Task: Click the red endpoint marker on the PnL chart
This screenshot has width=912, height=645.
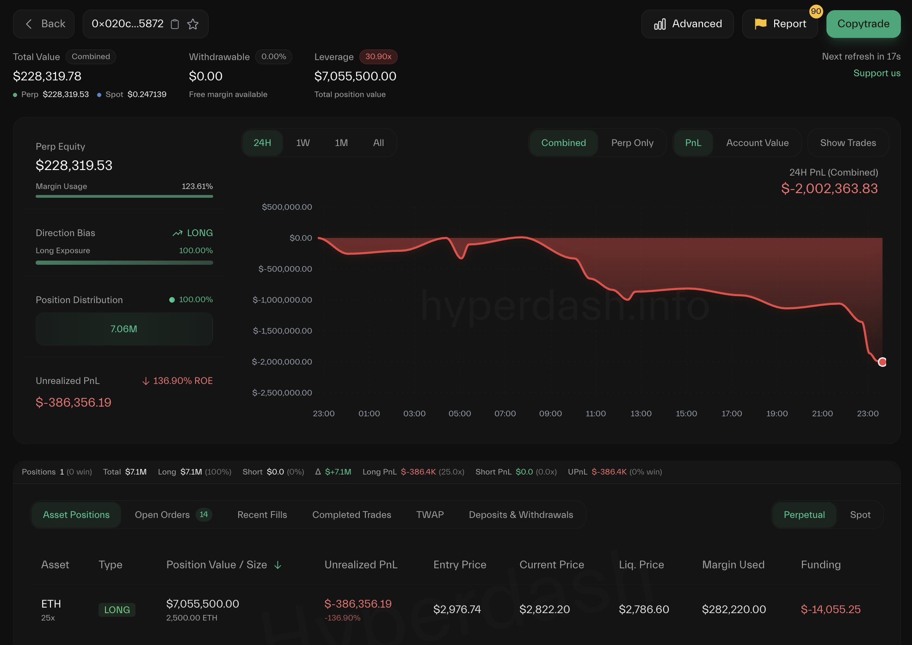Action: [882, 362]
